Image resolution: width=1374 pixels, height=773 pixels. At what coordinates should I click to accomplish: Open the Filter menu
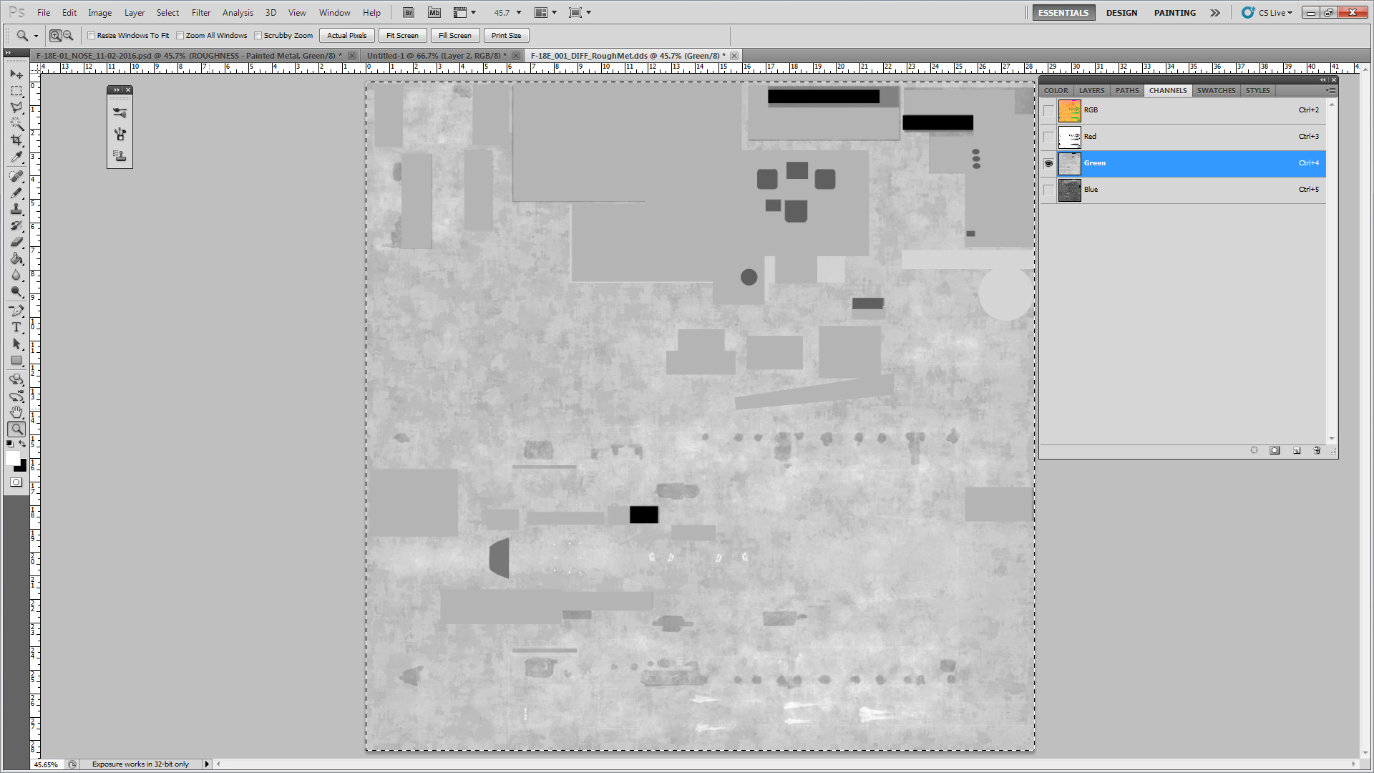click(200, 12)
